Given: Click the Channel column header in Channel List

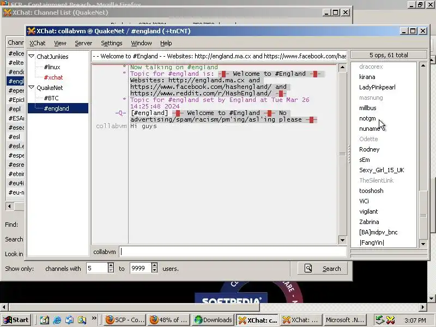Looking at the screenshot, I should click(x=16, y=43).
